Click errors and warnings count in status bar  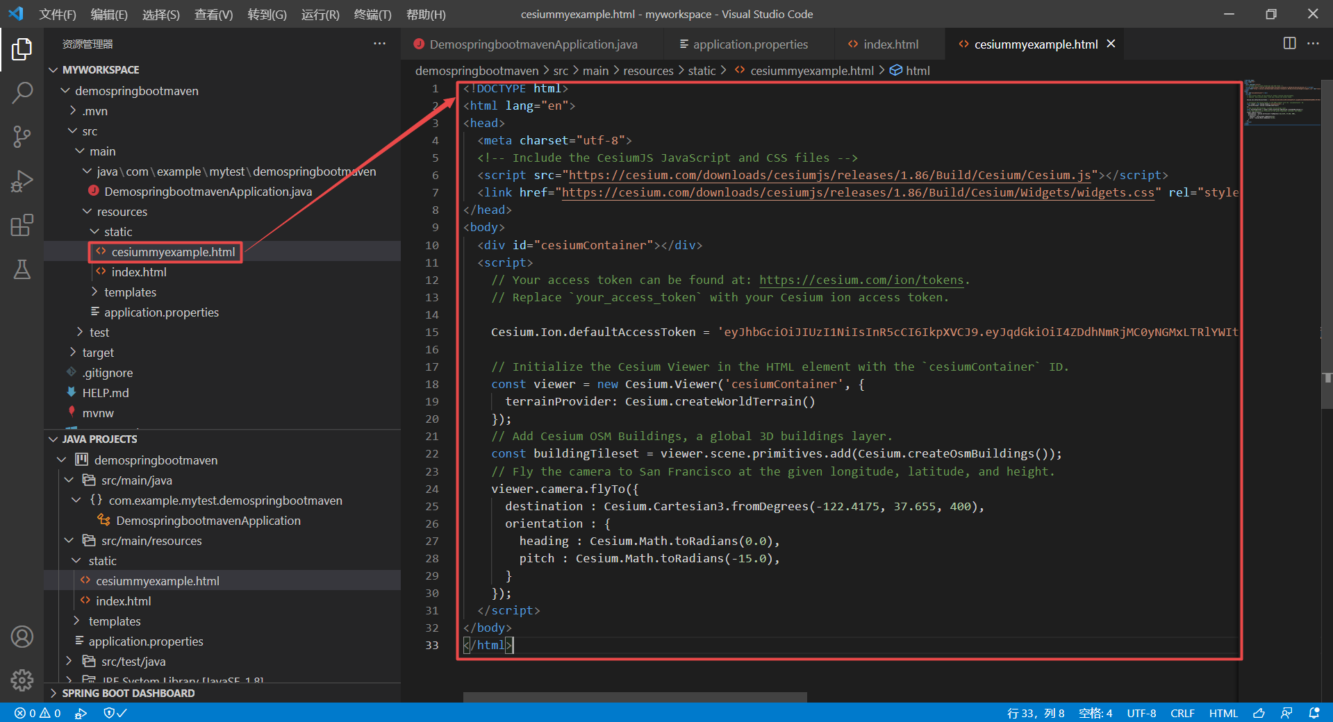(x=38, y=713)
